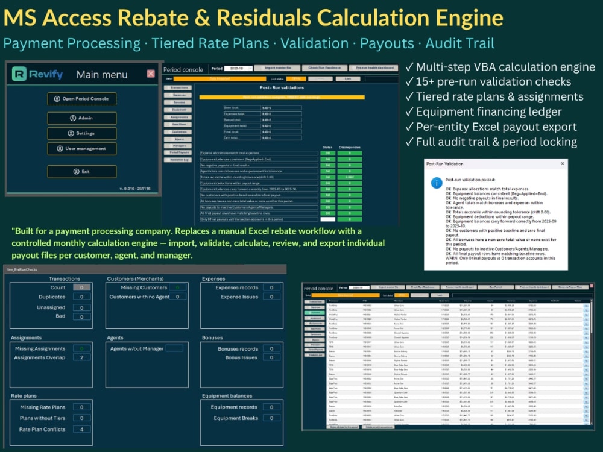Image resolution: width=603 pixels, height=452 pixels.
Task: Select Expenses tab in upper Period console sidebar
Action: [178, 95]
